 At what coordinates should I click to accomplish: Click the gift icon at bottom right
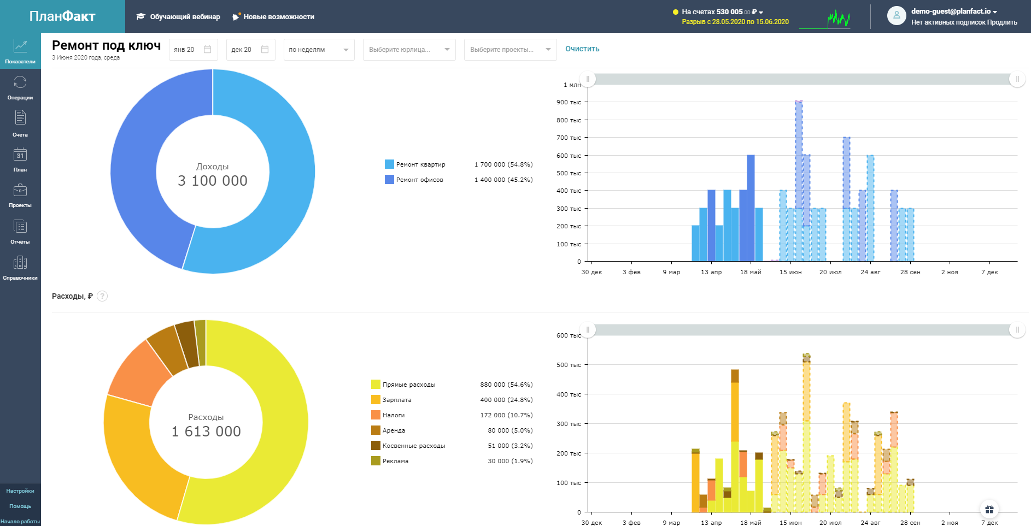click(x=989, y=510)
